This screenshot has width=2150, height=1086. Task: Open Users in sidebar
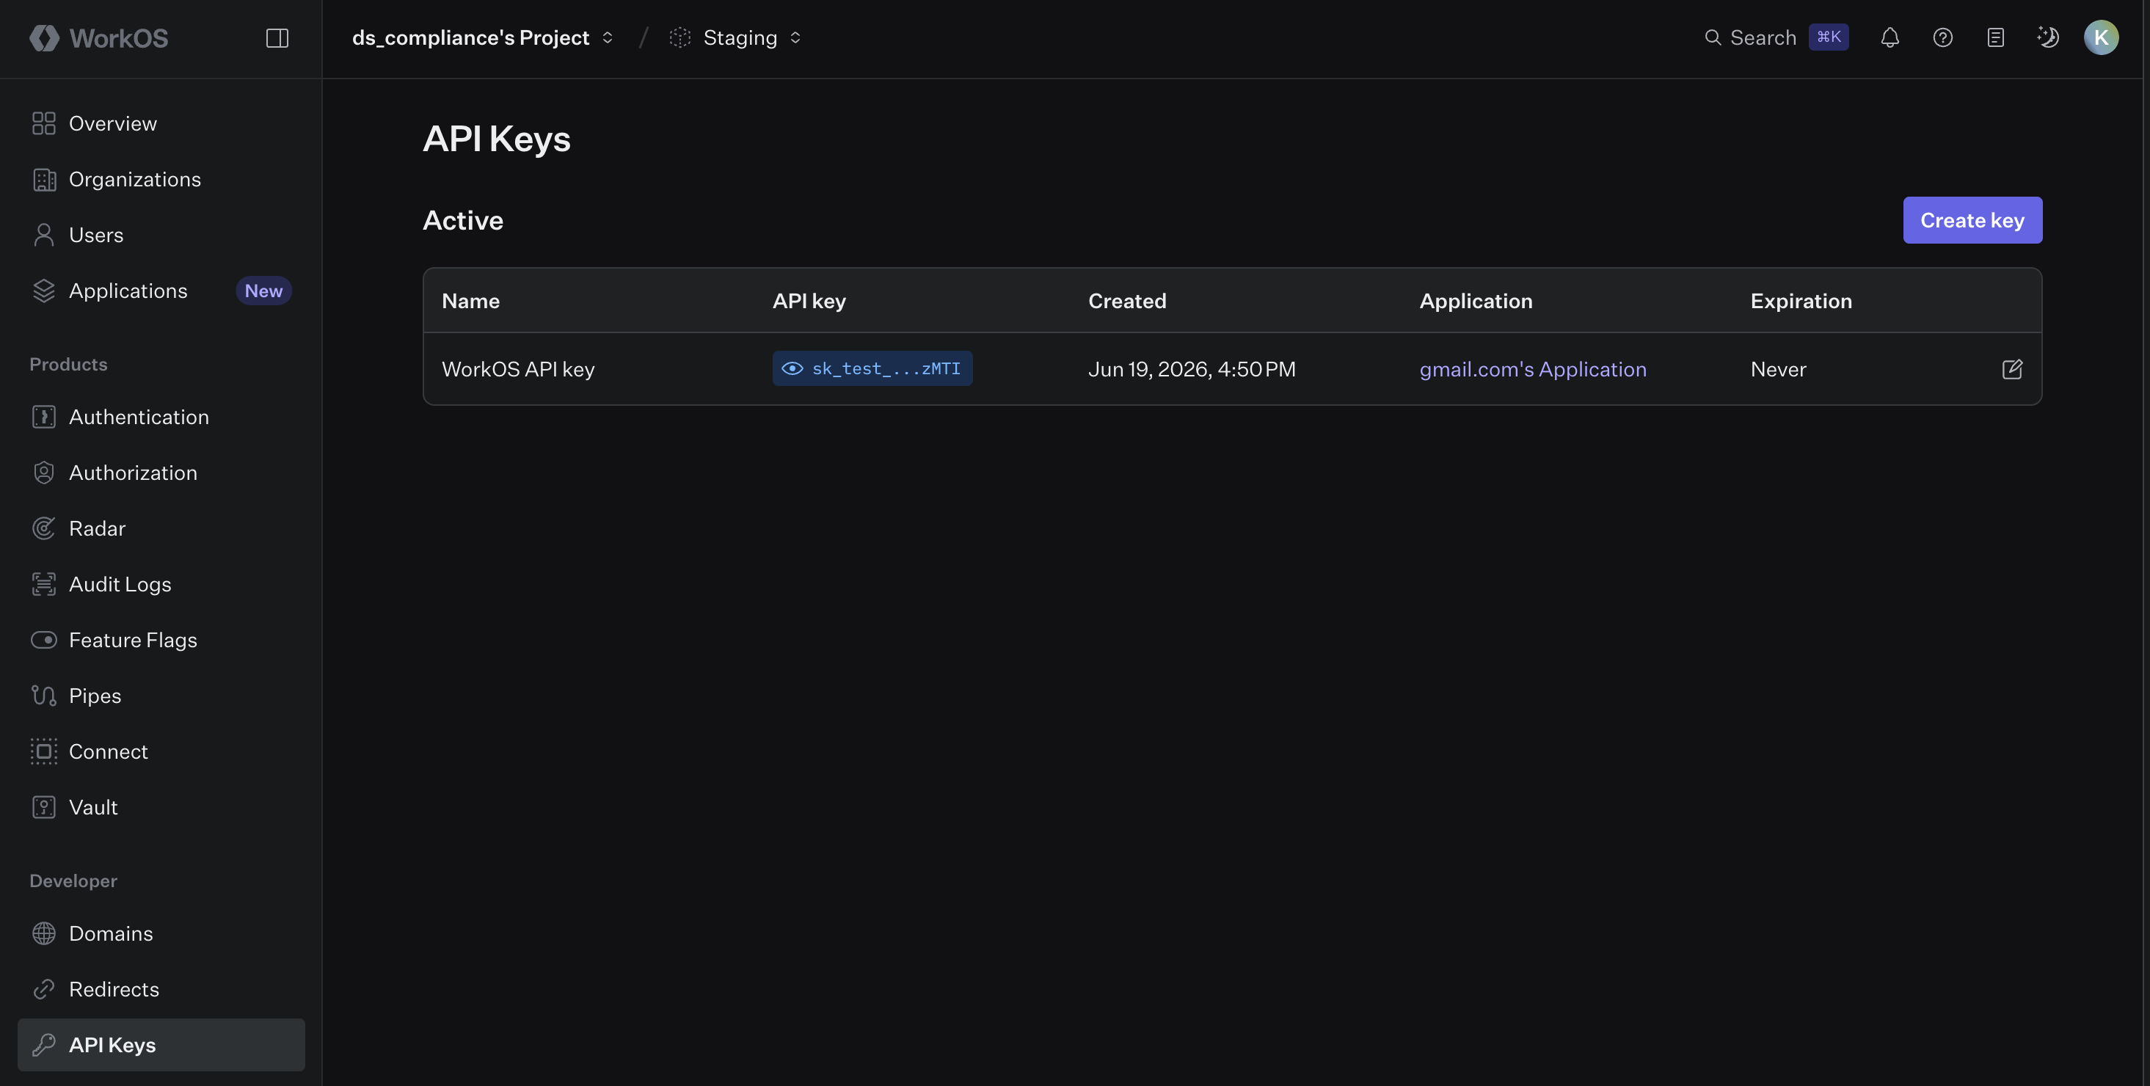pos(161,235)
